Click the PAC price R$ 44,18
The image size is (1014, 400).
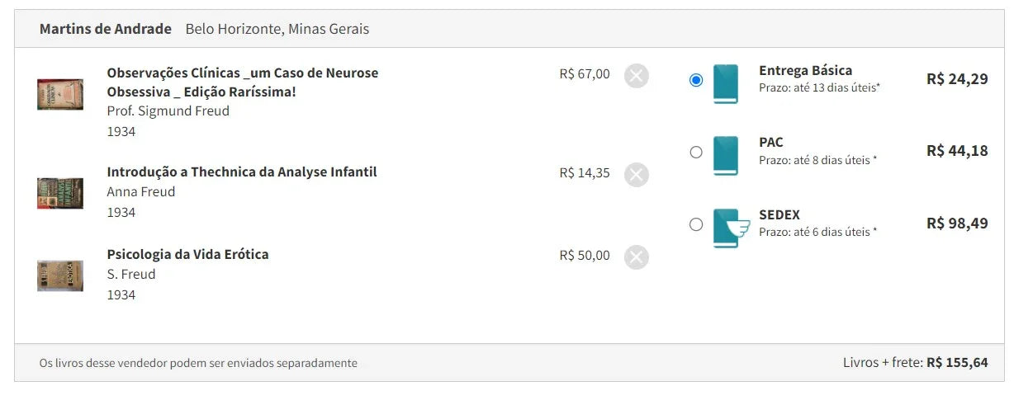click(957, 151)
